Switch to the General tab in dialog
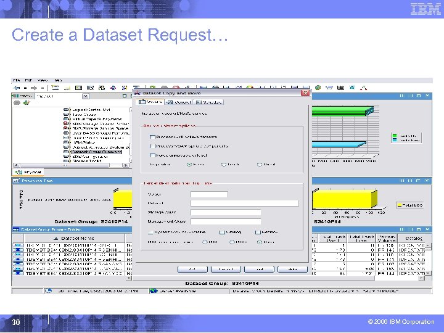This screenshot has height=333, width=444. coord(179,102)
